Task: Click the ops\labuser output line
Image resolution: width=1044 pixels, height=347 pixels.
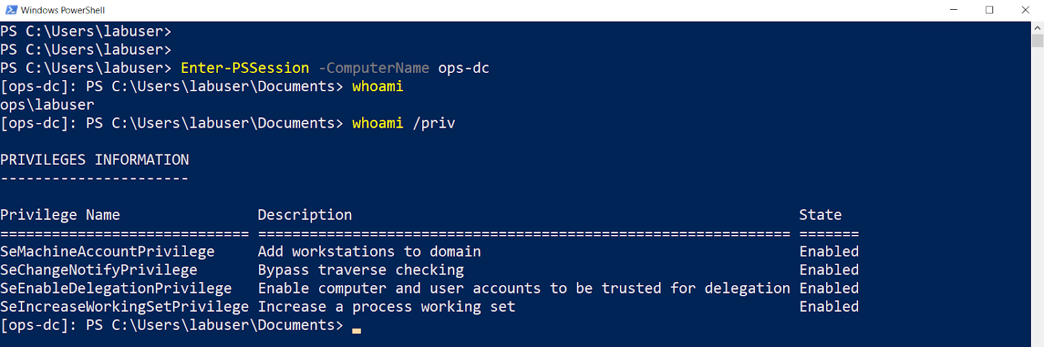Action: (x=47, y=105)
